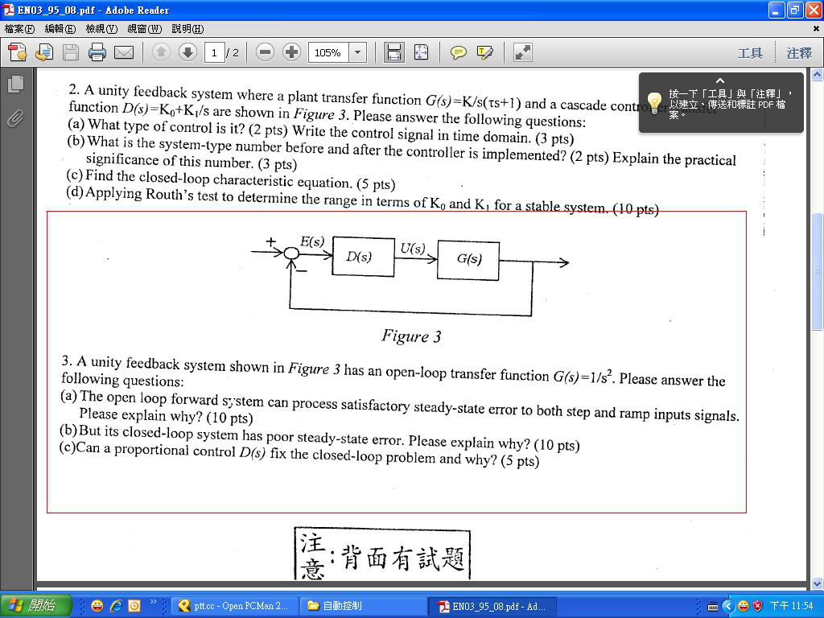Go to previous page arrow
Image resolution: width=824 pixels, height=618 pixels.
[x=161, y=52]
